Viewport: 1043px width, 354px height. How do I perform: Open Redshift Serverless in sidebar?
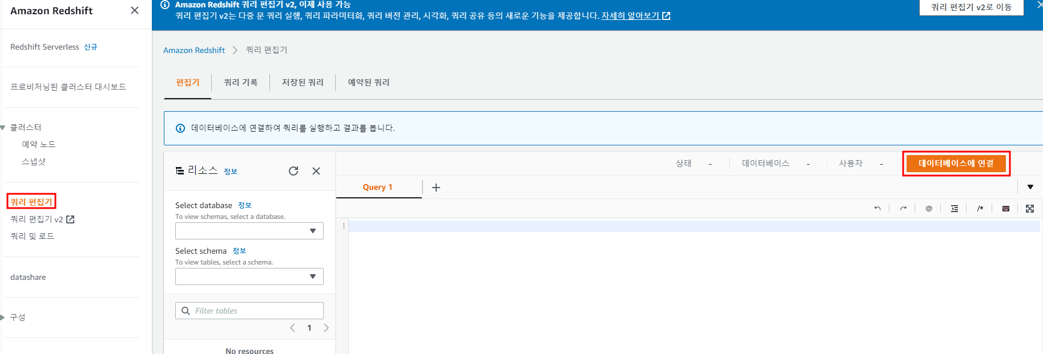[45, 47]
